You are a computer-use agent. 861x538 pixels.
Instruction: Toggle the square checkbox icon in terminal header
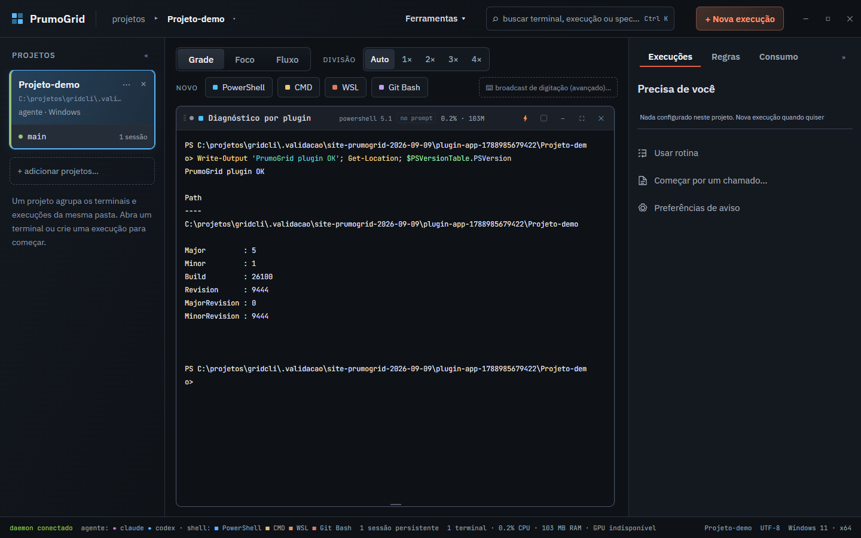(544, 118)
